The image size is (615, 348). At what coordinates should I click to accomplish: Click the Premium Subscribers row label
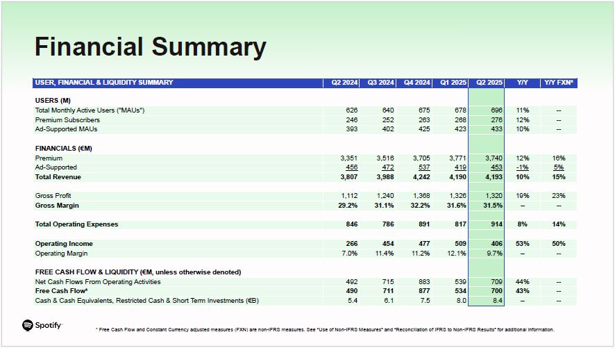pos(67,120)
